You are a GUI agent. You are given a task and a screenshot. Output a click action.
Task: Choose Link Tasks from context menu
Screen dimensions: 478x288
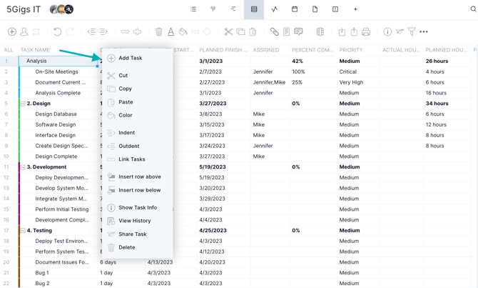(x=137, y=159)
